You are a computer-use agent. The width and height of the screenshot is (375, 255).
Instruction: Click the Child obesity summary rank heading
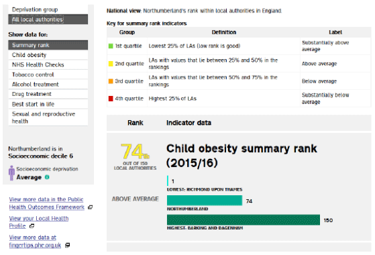(x=242, y=156)
